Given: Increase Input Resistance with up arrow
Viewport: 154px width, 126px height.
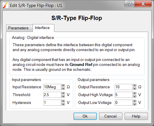Looking at the screenshot, I should point(63,85).
